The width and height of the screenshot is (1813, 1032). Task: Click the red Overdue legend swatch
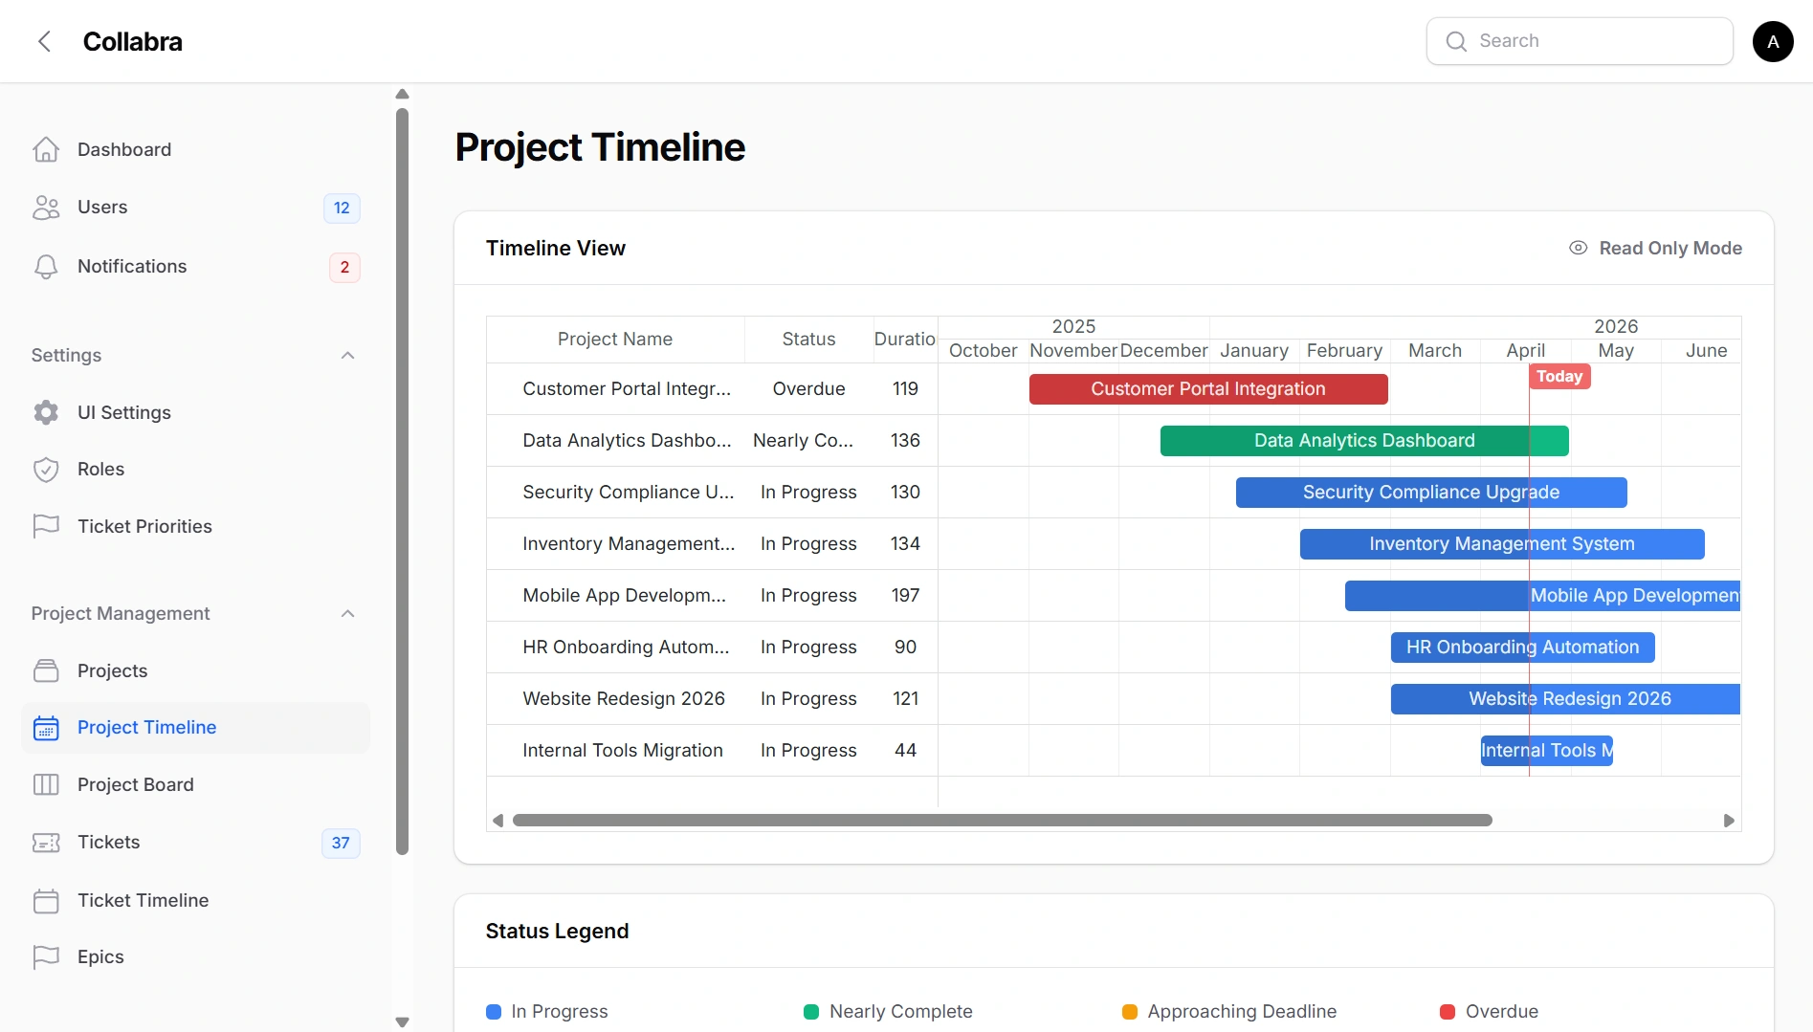(x=1448, y=1012)
